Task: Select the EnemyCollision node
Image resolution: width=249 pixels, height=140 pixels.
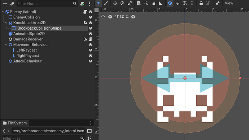Action: pyautogui.click(x=26, y=17)
